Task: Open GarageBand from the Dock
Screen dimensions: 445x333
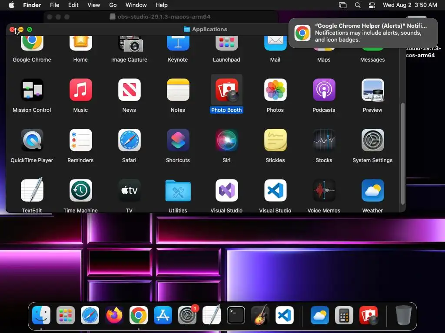Action: (260, 315)
